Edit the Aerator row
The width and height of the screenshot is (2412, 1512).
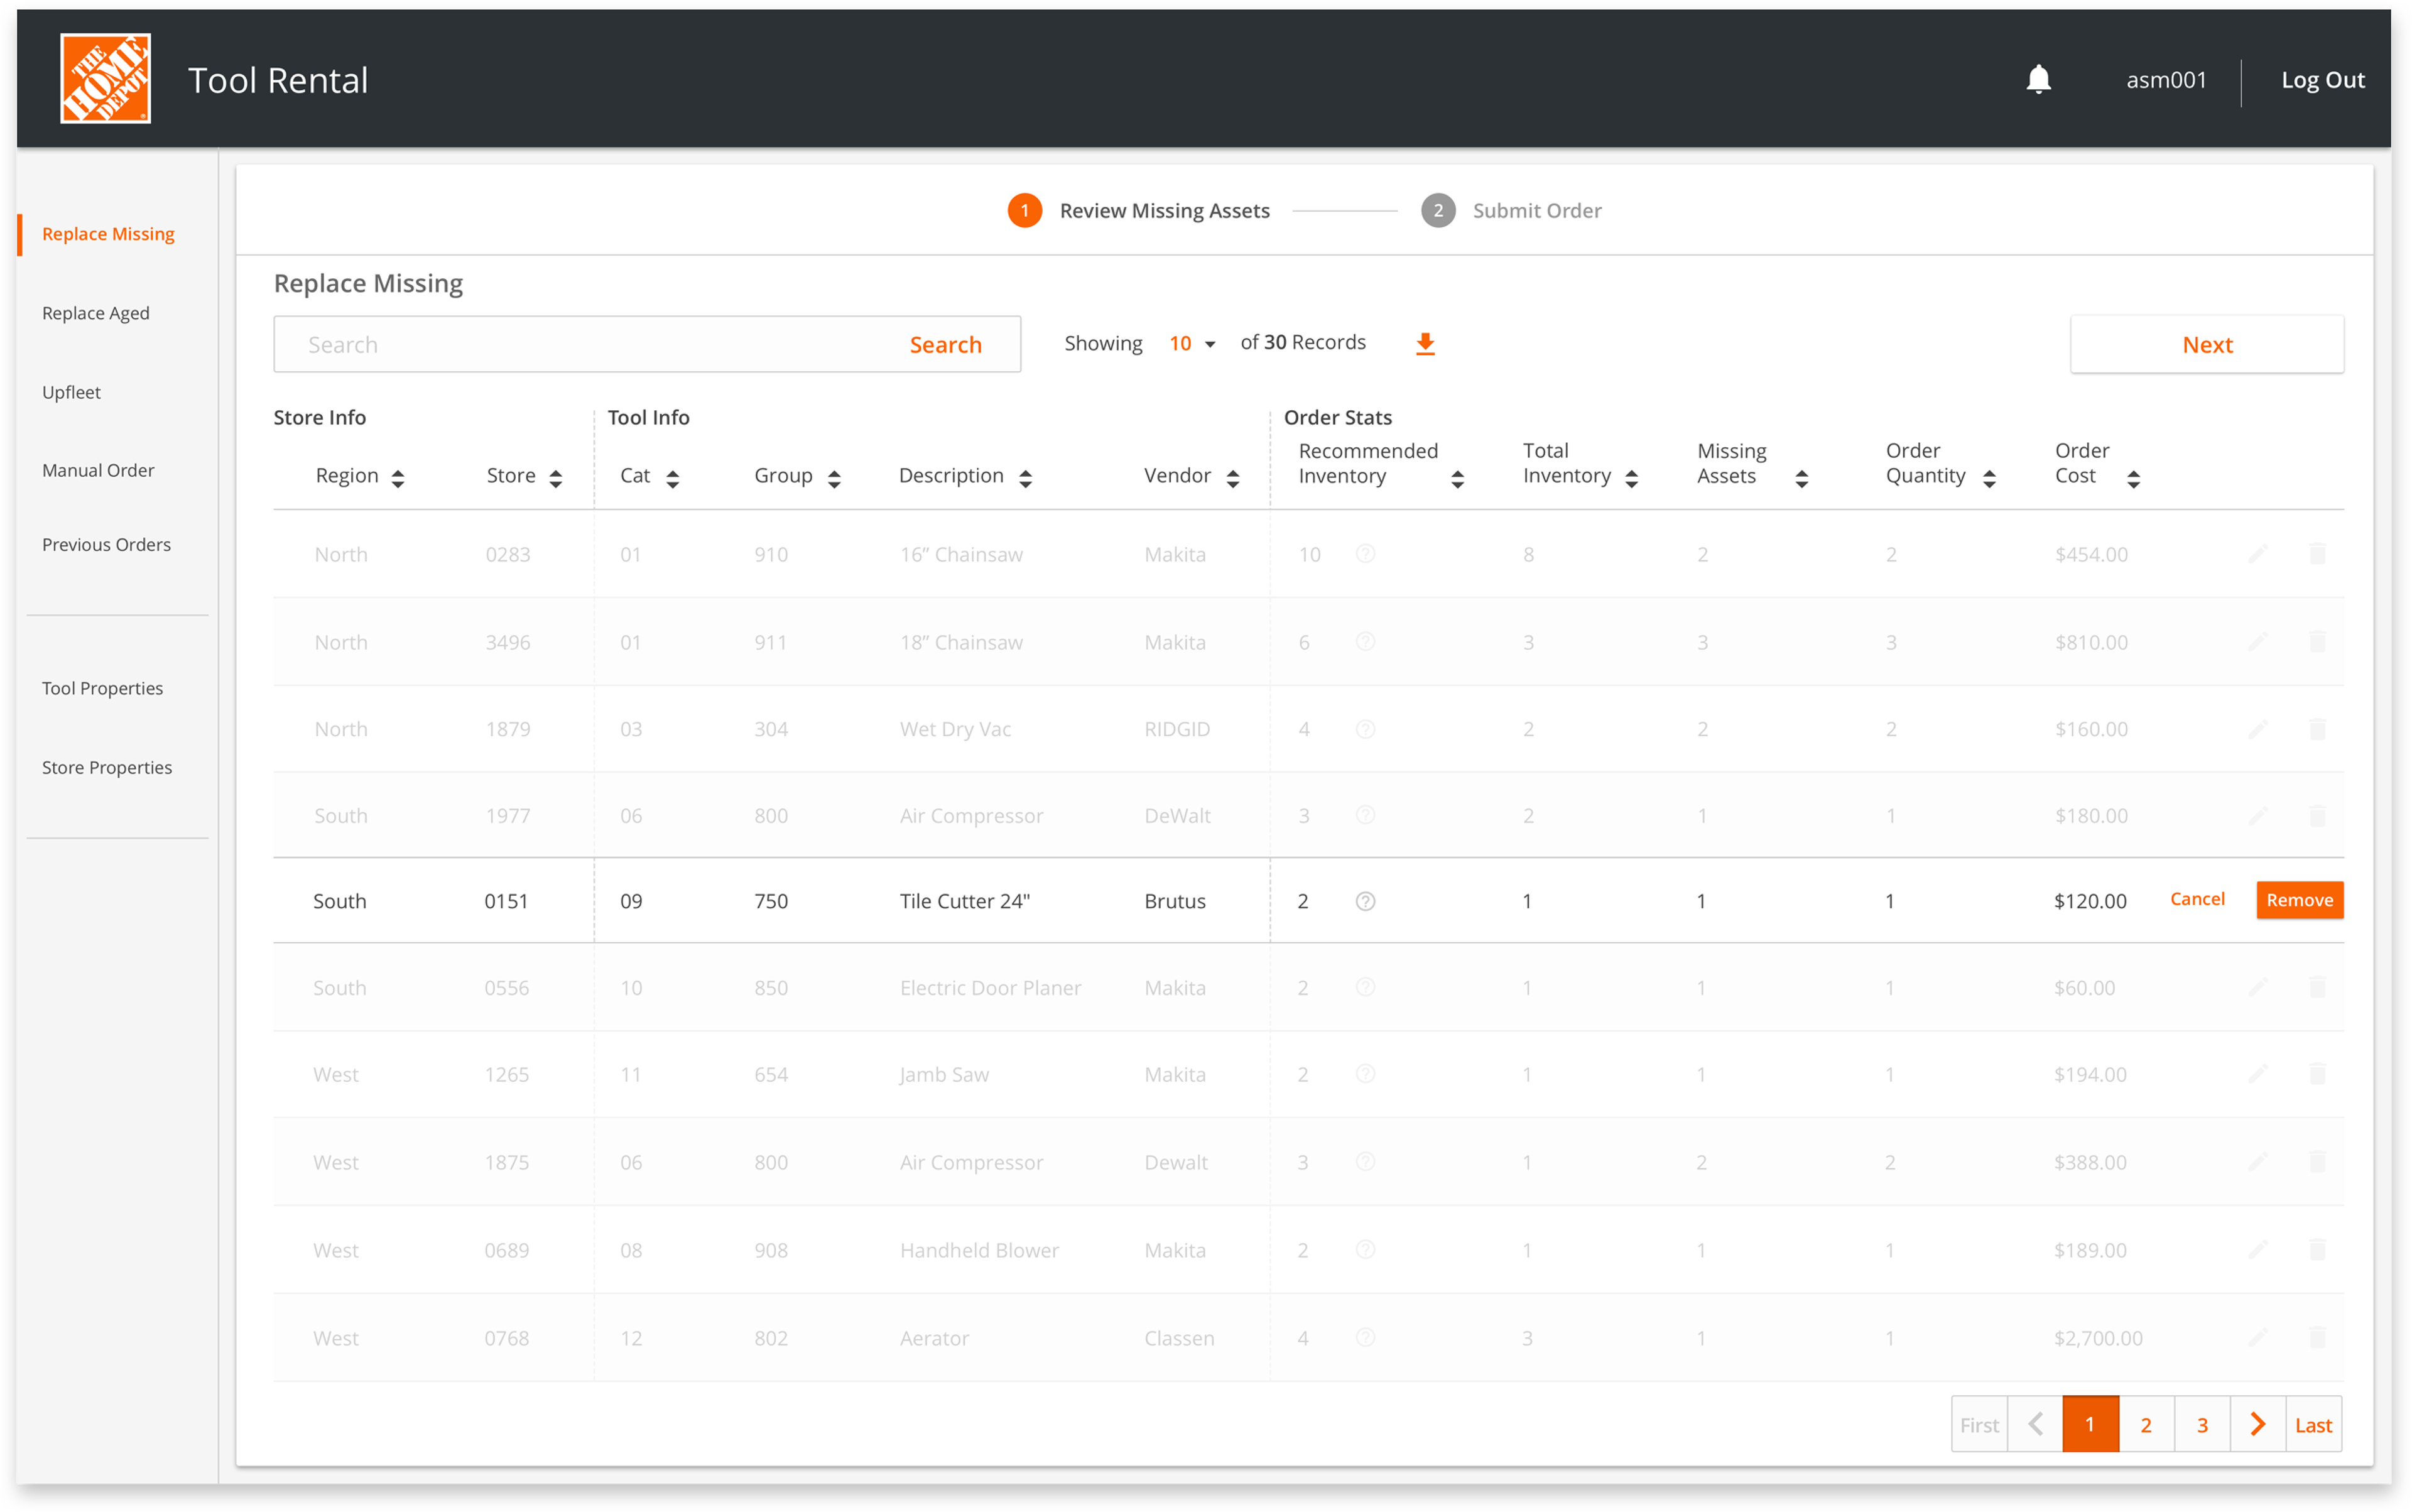[2258, 1338]
